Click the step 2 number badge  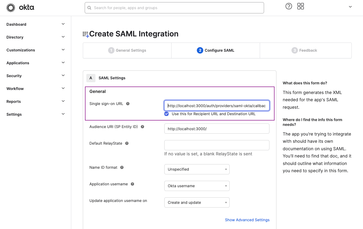[x=200, y=50]
